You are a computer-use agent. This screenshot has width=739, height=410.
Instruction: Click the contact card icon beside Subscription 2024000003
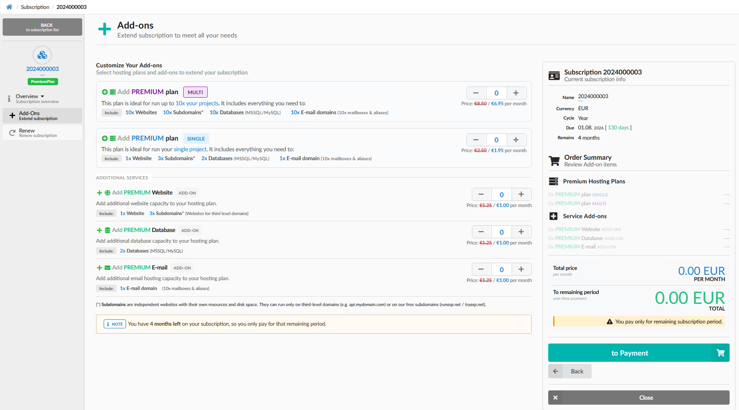(554, 75)
